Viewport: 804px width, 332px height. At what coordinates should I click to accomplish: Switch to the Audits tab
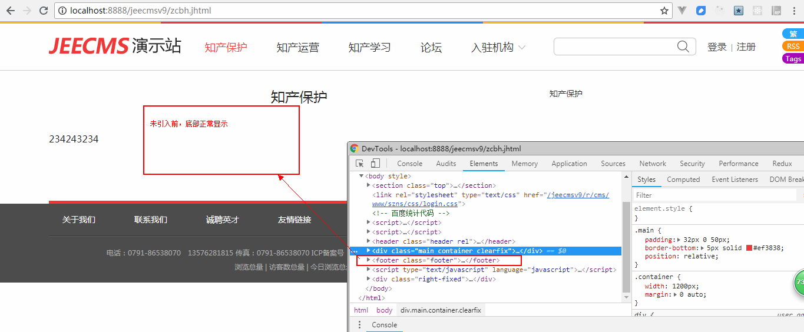pos(446,164)
